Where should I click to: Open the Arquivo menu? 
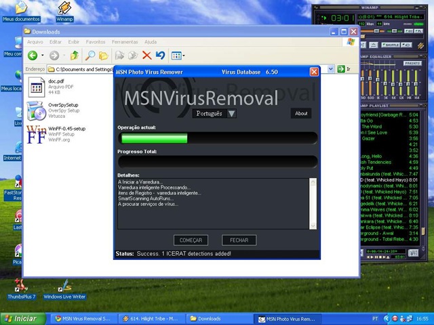(35, 42)
